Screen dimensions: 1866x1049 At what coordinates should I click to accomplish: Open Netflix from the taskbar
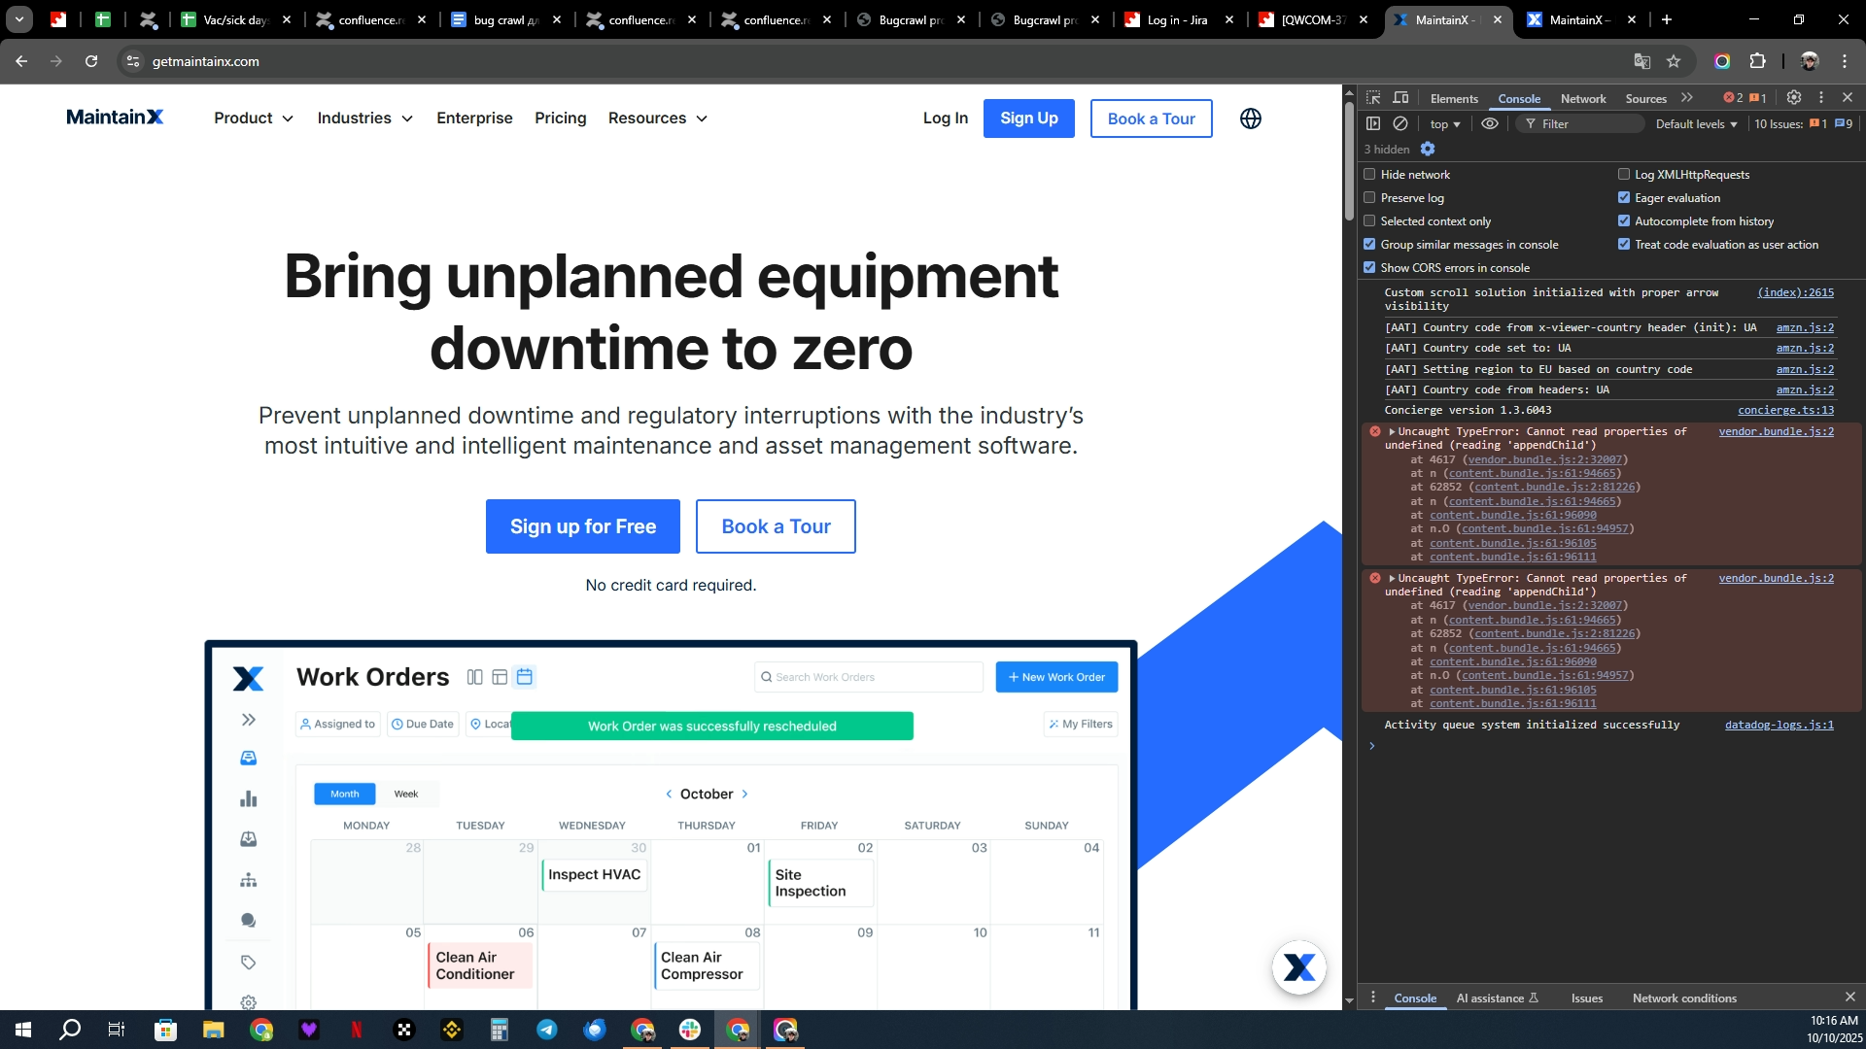pos(357,1030)
